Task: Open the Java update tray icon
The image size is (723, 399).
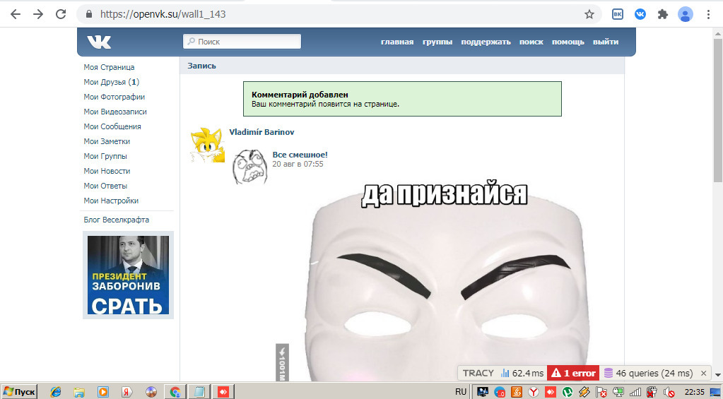Action: 516,392
